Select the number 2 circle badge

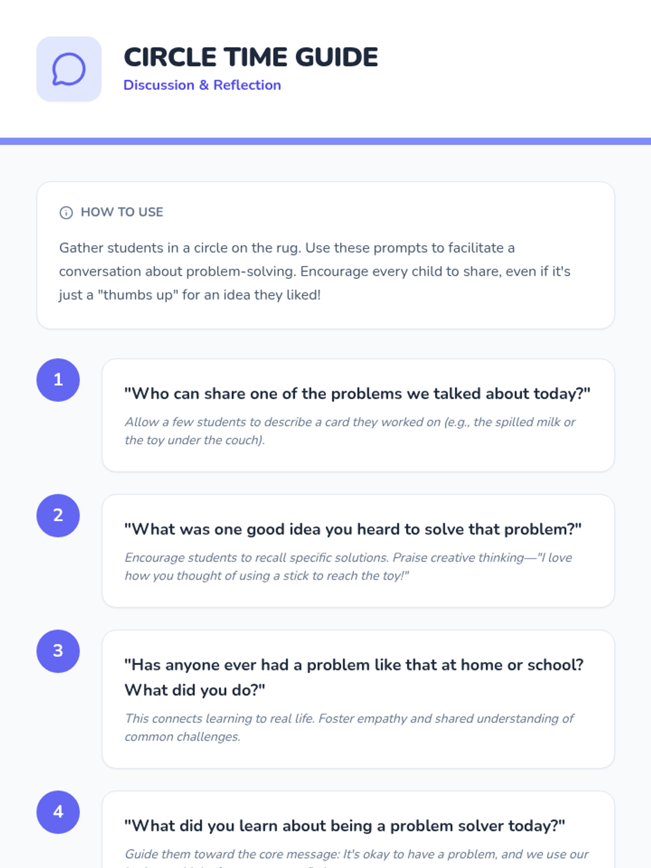point(58,515)
